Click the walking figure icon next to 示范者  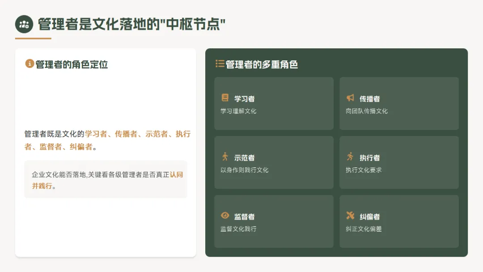tap(225, 157)
